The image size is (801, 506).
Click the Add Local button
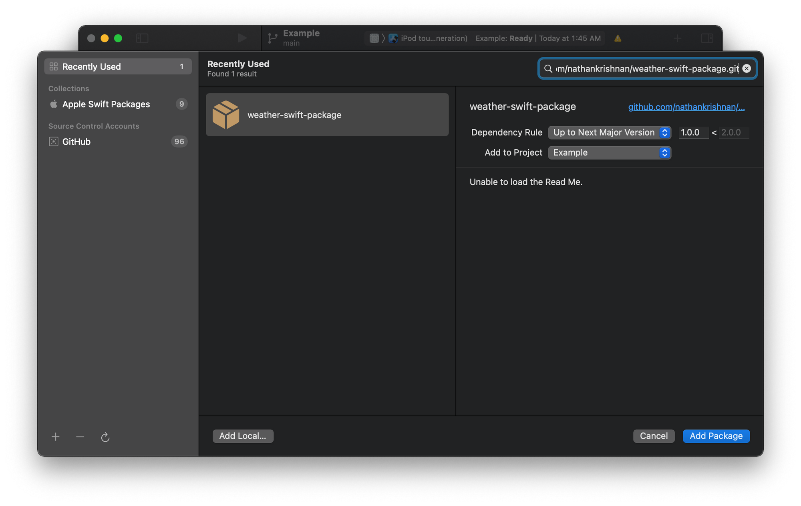coord(242,436)
